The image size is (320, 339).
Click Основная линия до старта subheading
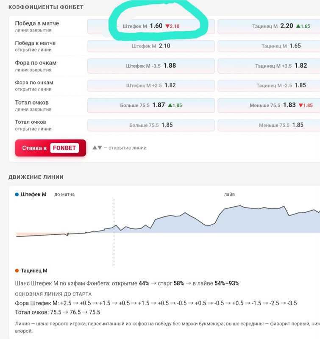pyautogui.click(x=53, y=294)
